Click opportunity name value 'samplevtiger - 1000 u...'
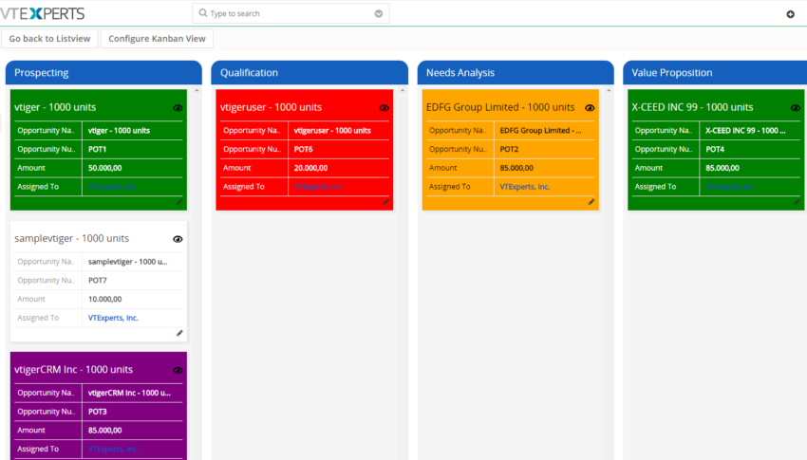This screenshot has height=460, width=807. [x=127, y=262]
